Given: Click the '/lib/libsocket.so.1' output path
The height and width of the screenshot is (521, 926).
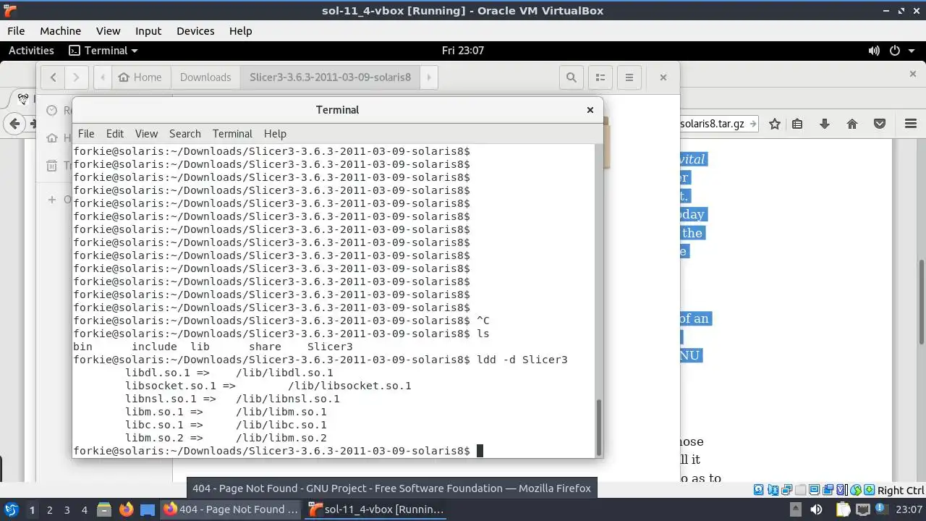Looking at the screenshot, I should (349, 386).
